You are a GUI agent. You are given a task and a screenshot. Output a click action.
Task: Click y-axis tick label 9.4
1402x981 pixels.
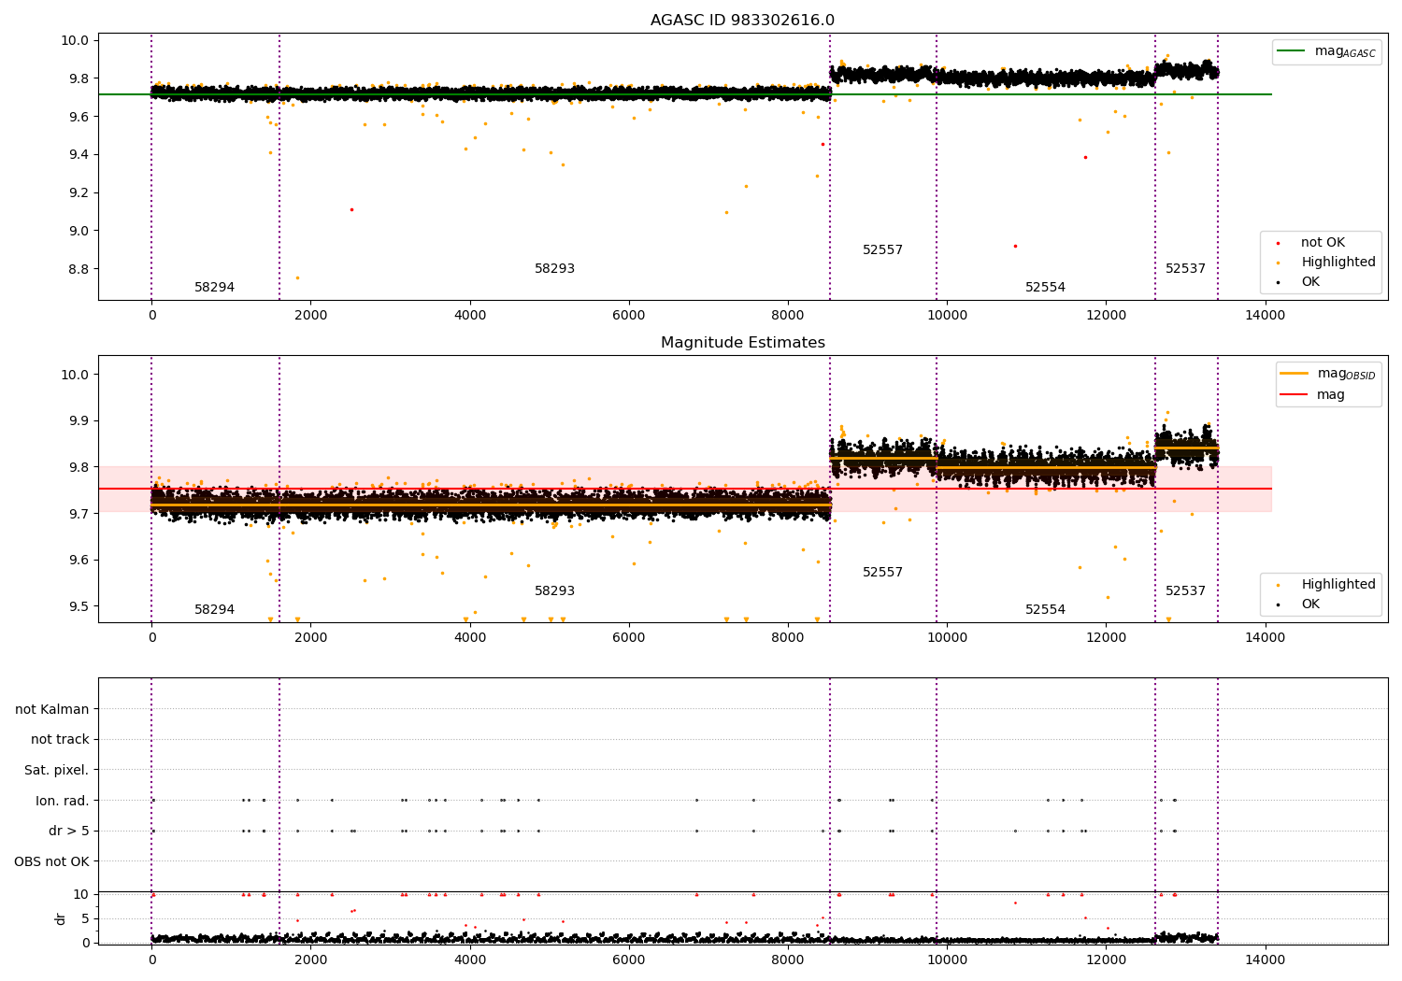78,154
